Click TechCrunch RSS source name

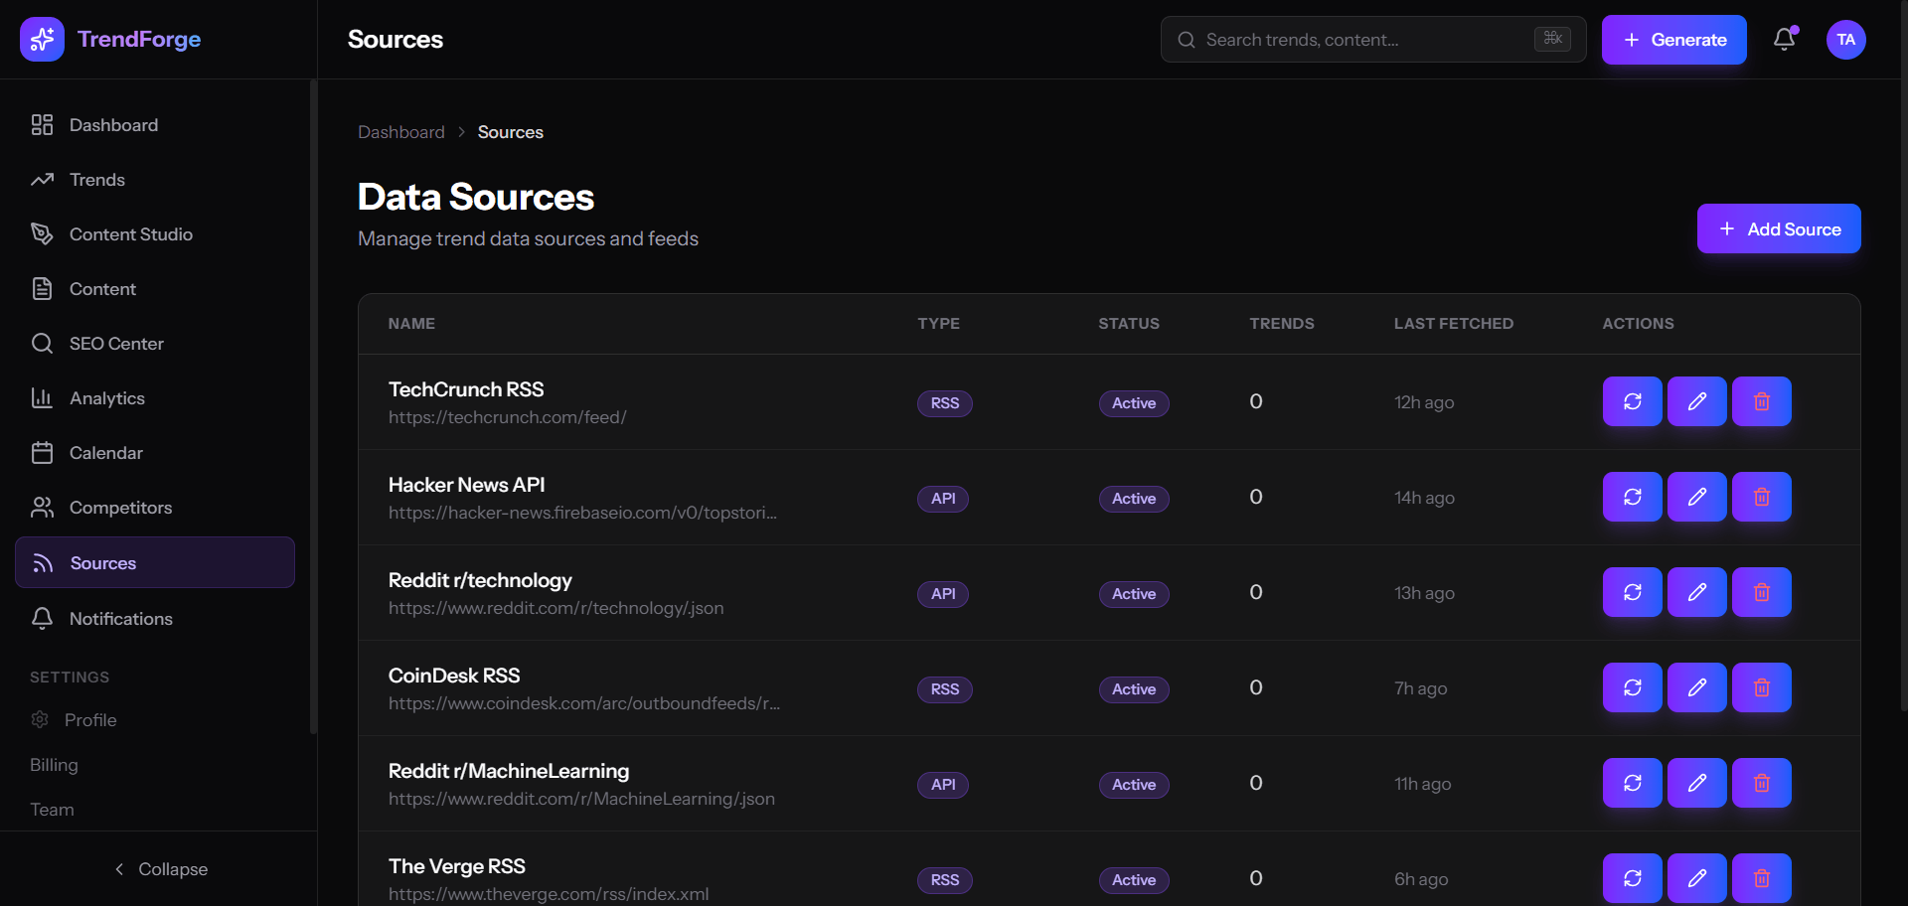pos(466,389)
